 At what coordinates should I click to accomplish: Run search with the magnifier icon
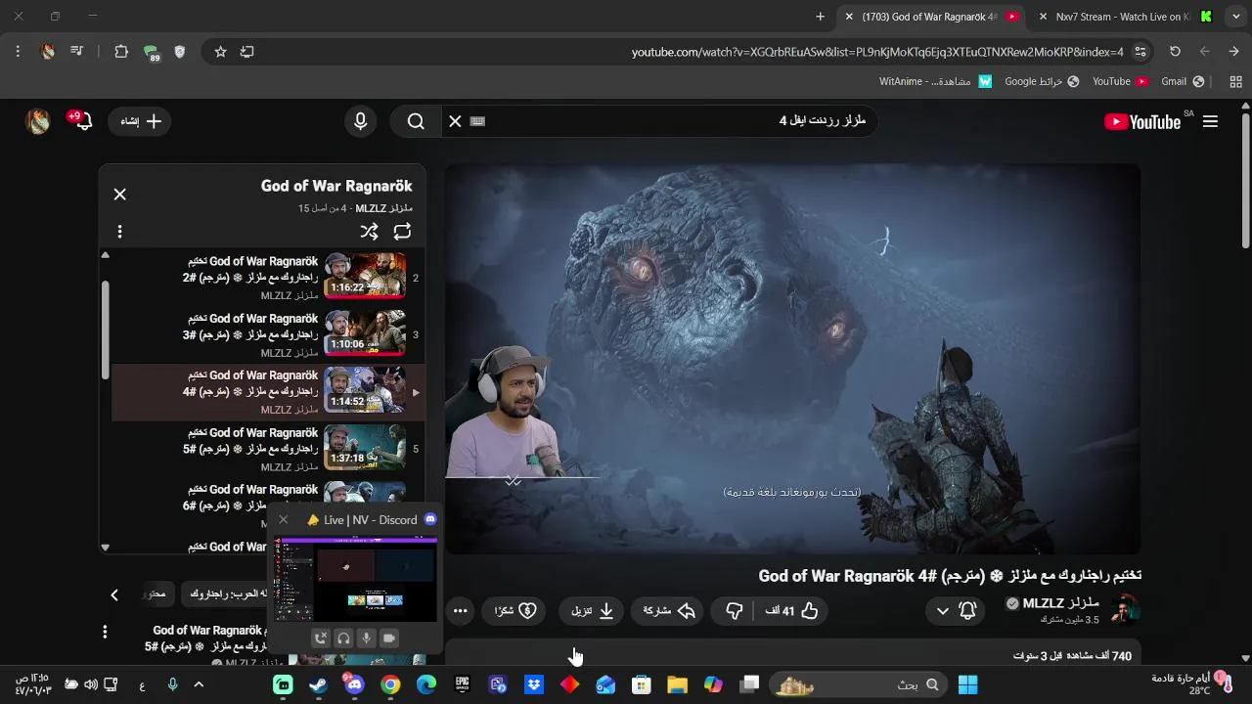point(416,121)
